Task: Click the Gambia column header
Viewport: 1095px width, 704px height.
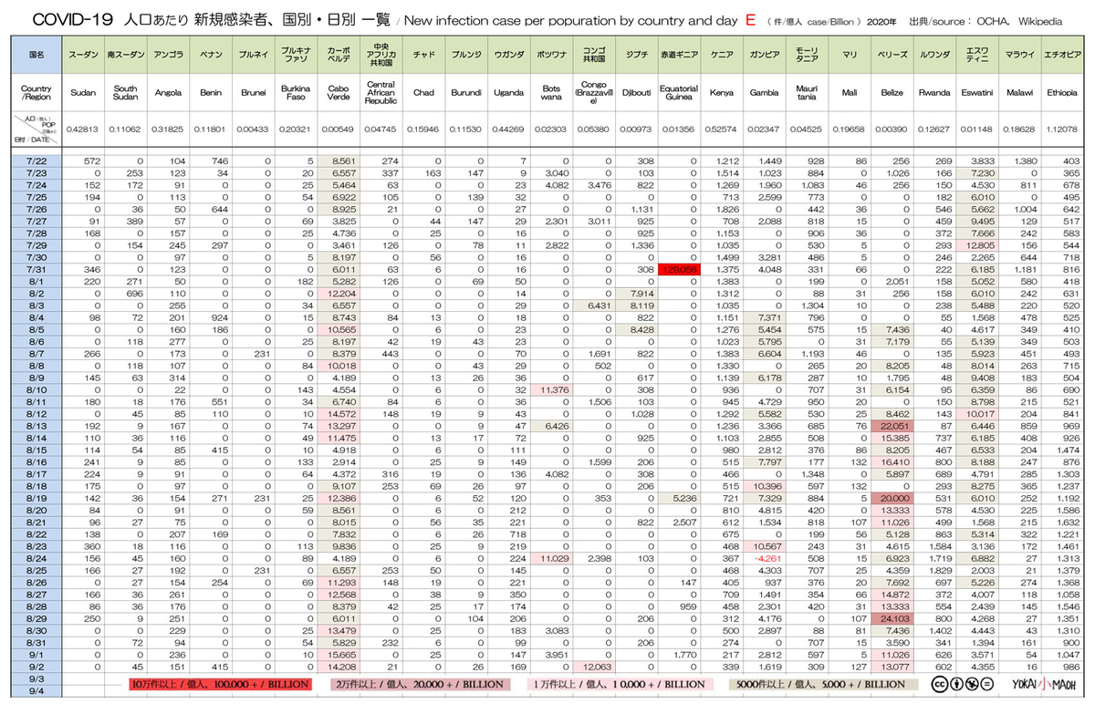Action: [x=765, y=93]
